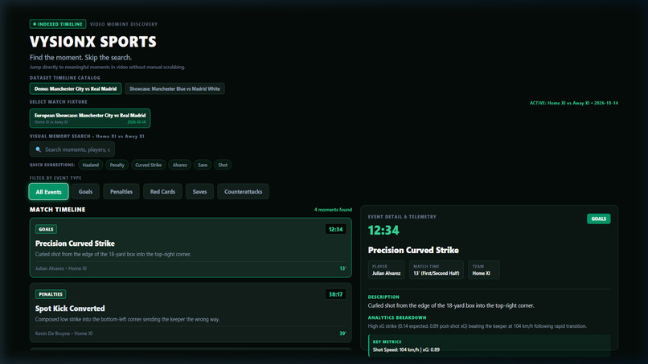Click the large 12:34 time in event detail
The image size is (648, 364).
point(383,230)
